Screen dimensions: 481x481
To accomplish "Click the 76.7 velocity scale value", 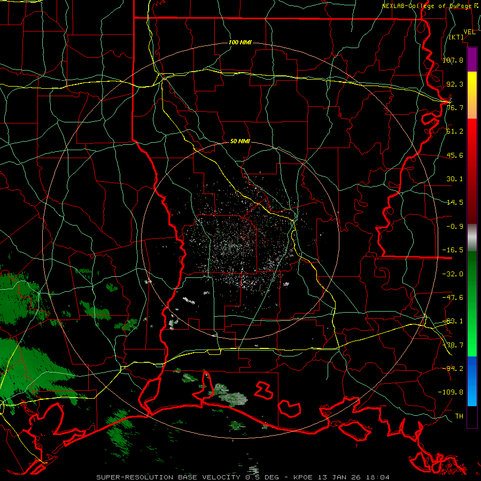I will (x=455, y=107).
